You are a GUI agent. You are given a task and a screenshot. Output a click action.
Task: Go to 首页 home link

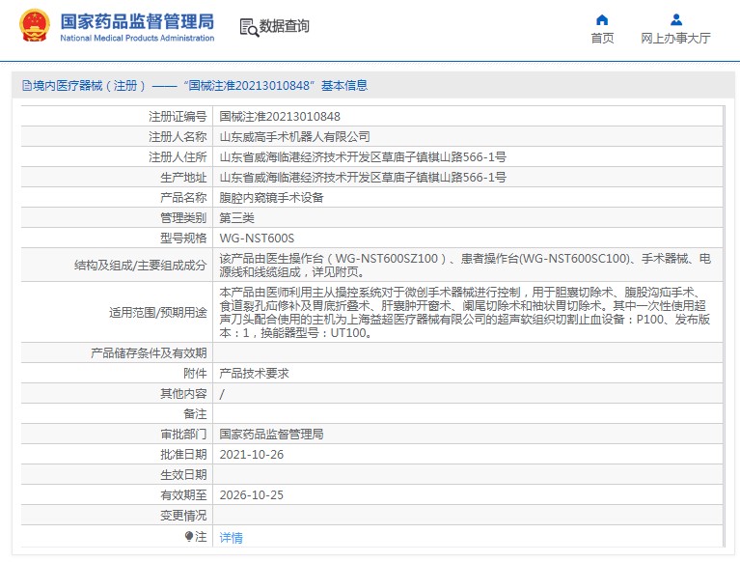[x=602, y=39]
